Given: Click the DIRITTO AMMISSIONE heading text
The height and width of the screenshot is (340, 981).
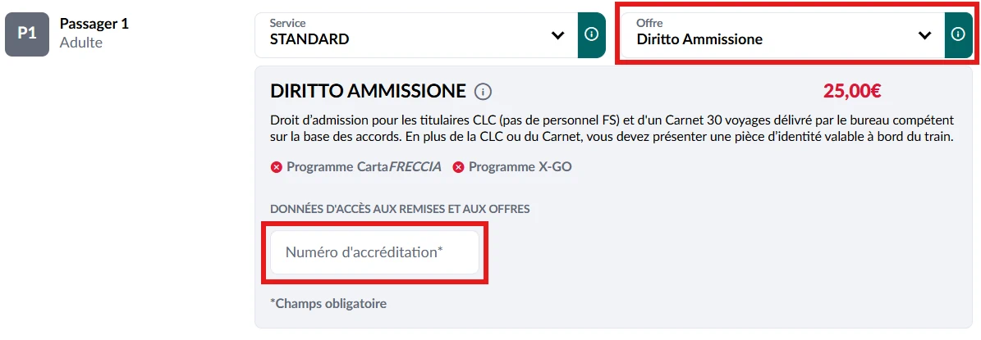Looking at the screenshot, I should [x=368, y=91].
